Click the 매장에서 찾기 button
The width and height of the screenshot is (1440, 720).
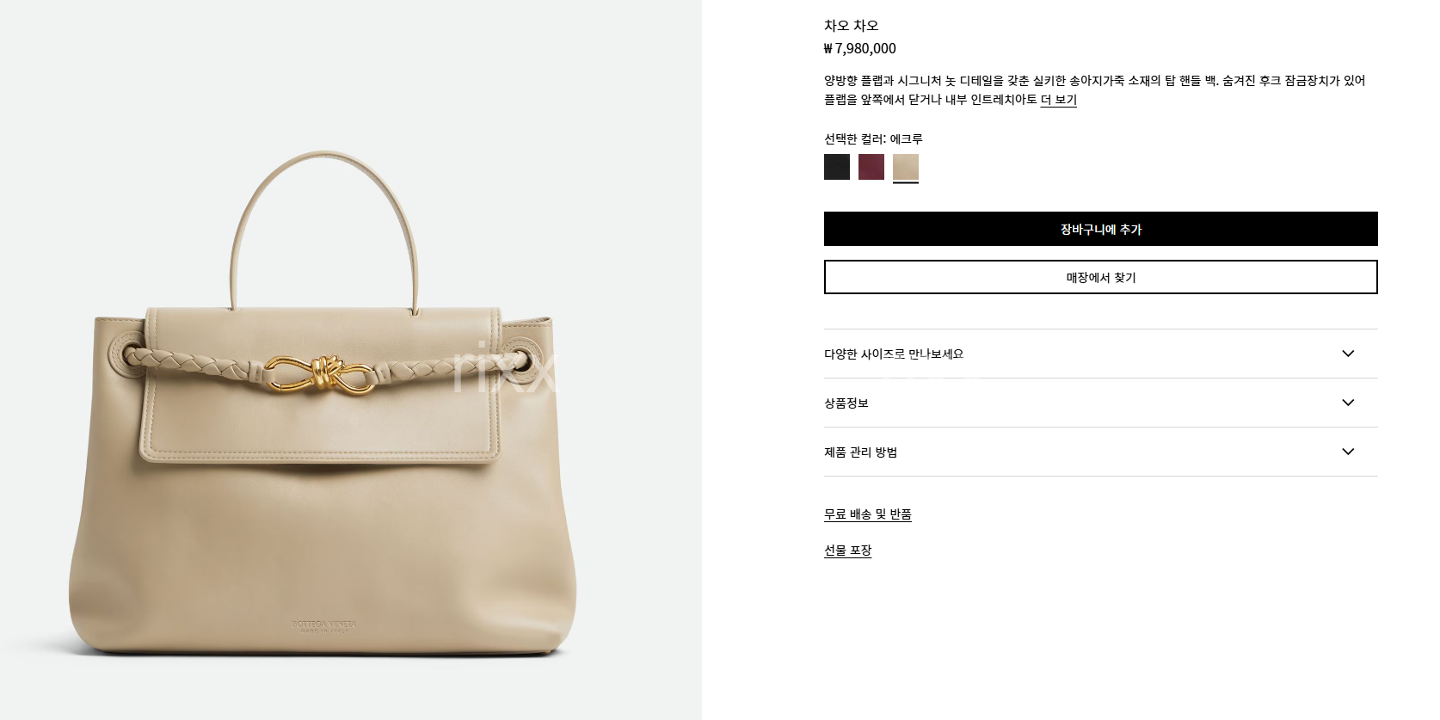click(x=1101, y=277)
